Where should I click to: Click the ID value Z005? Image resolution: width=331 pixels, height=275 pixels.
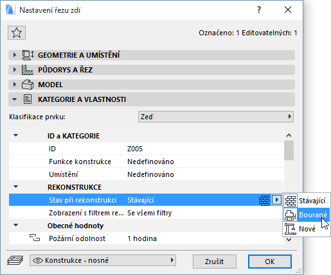pyautogui.click(x=135, y=149)
